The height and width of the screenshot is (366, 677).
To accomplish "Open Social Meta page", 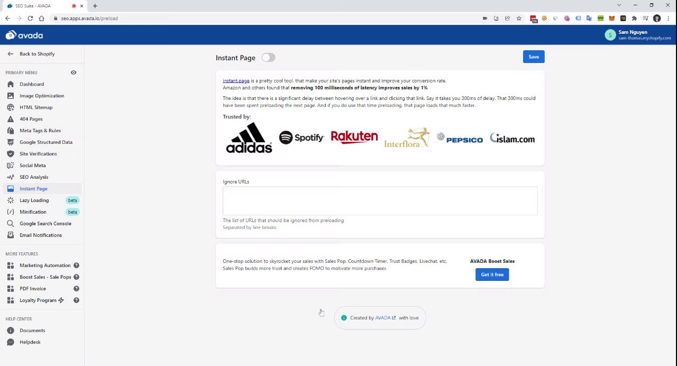I will tap(32, 166).
